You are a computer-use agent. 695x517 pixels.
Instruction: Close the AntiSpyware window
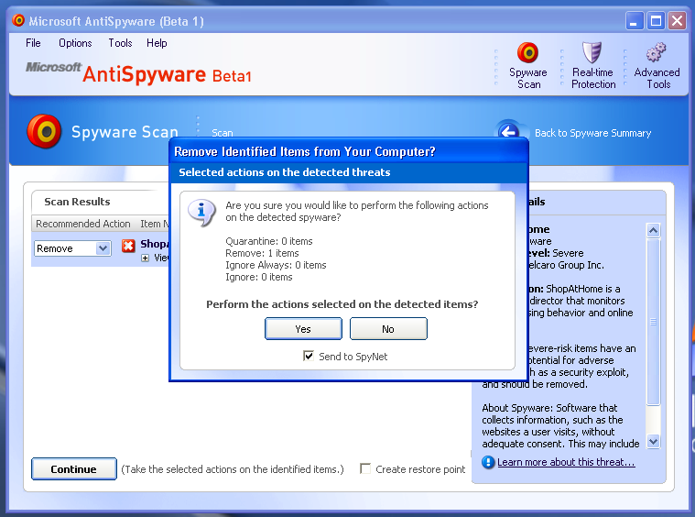click(678, 21)
